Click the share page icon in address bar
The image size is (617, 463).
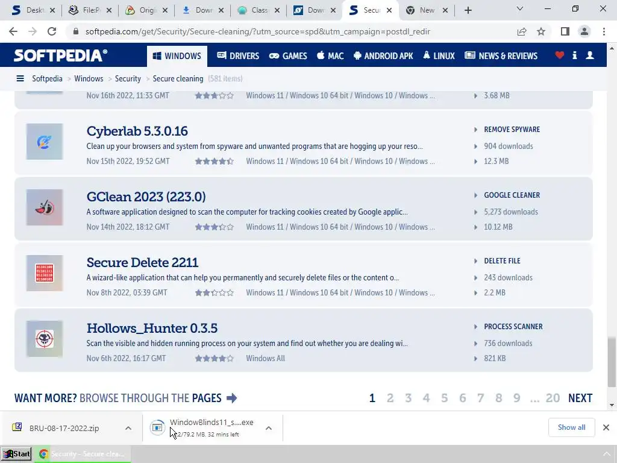[x=522, y=31]
